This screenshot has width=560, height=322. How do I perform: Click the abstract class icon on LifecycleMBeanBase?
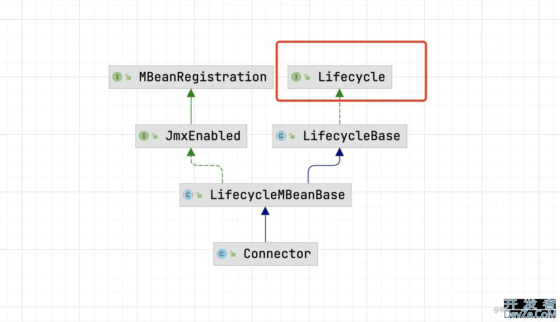tap(188, 195)
